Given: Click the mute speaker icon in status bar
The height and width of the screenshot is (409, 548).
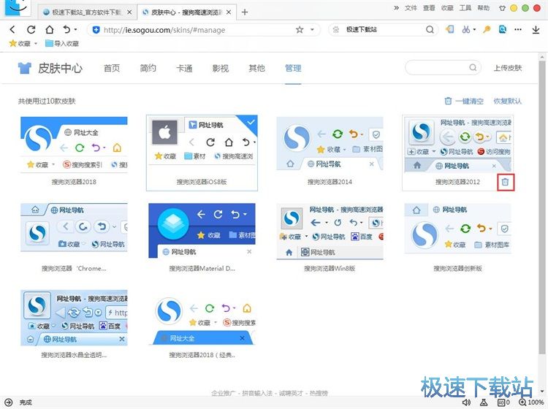Looking at the screenshot, I should (466, 402).
